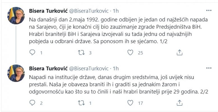Open more options on first tweet
Image resolution: width=218 pixels, height=112 pixels.
pyautogui.click(x=209, y=11)
